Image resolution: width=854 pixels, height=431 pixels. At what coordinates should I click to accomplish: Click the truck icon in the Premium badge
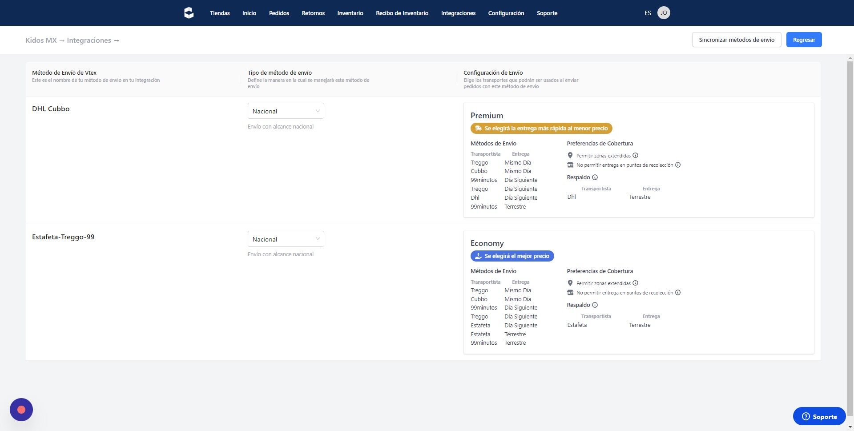point(478,129)
